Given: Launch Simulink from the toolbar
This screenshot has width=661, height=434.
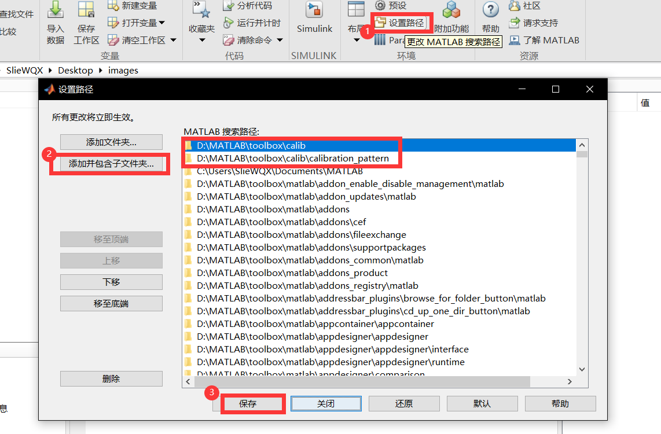Looking at the screenshot, I should 314,17.
